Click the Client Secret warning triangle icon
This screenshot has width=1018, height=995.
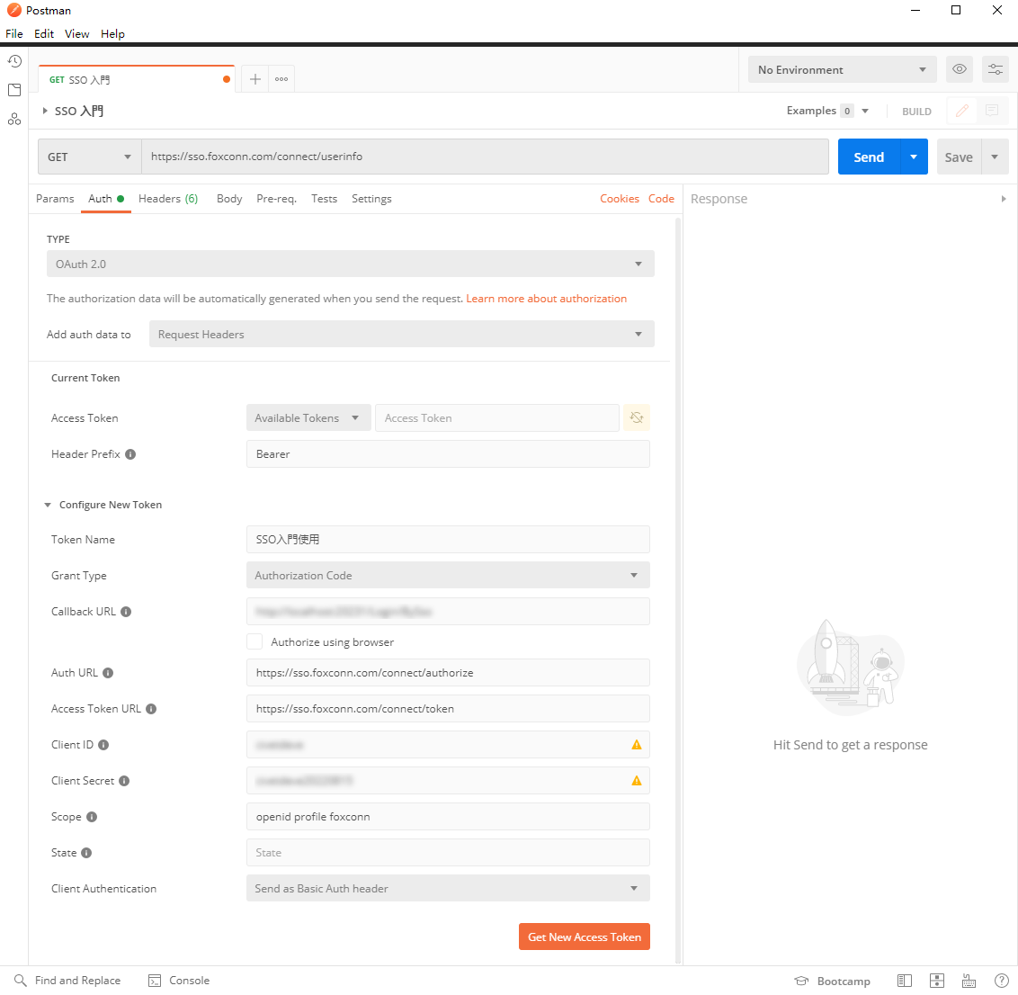pyautogui.click(x=637, y=781)
